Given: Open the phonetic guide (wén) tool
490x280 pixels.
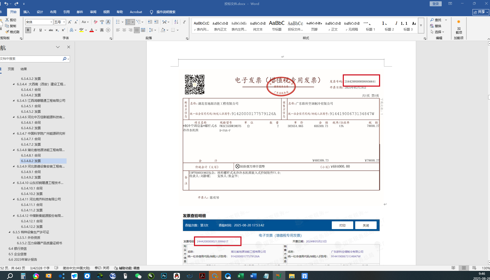Looking at the screenshot, I should [102, 22].
